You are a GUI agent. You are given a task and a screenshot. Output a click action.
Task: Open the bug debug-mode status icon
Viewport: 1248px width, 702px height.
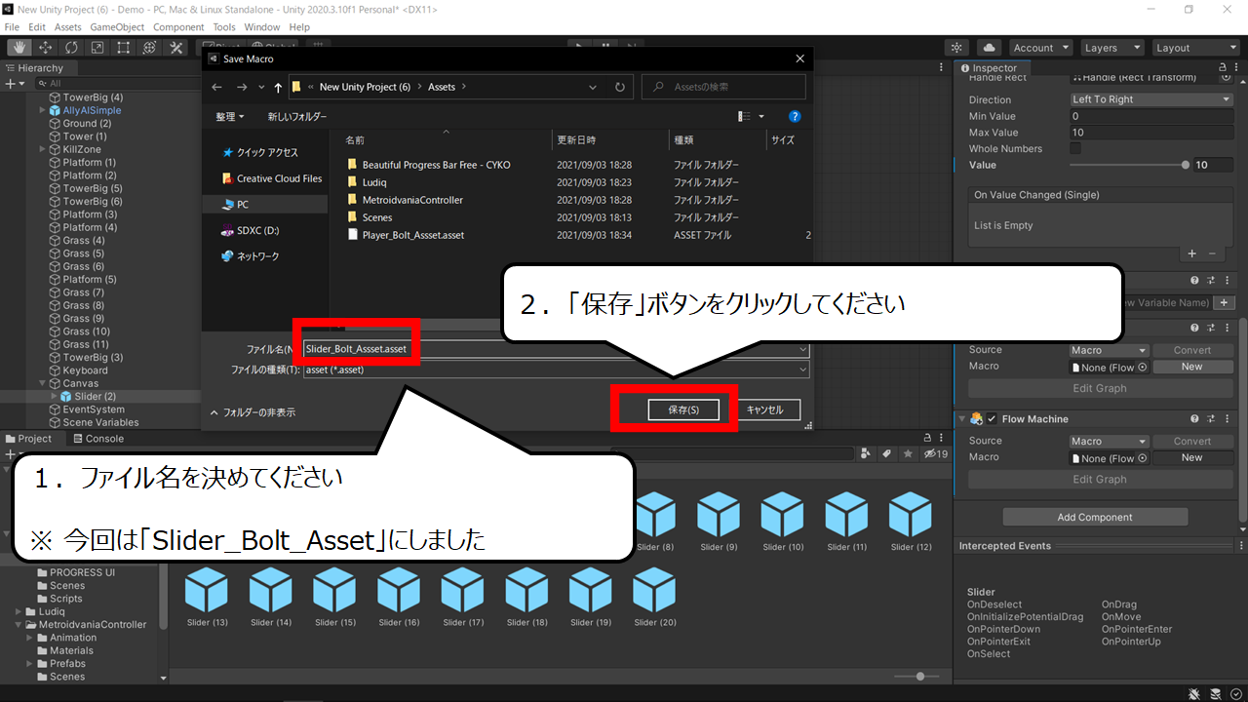[1194, 693]
